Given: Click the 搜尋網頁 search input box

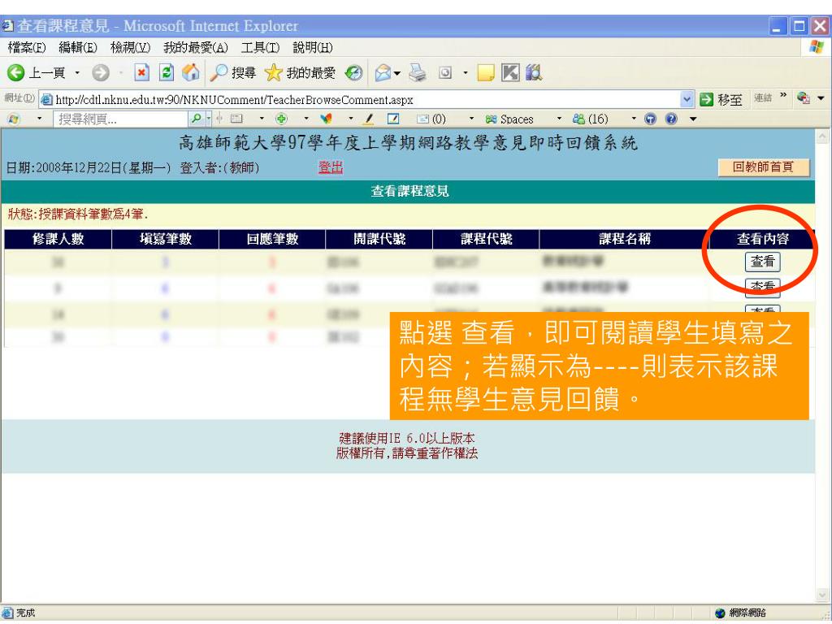Looking at the screenshot, I should pyautogui.click(x=121, y=119).
